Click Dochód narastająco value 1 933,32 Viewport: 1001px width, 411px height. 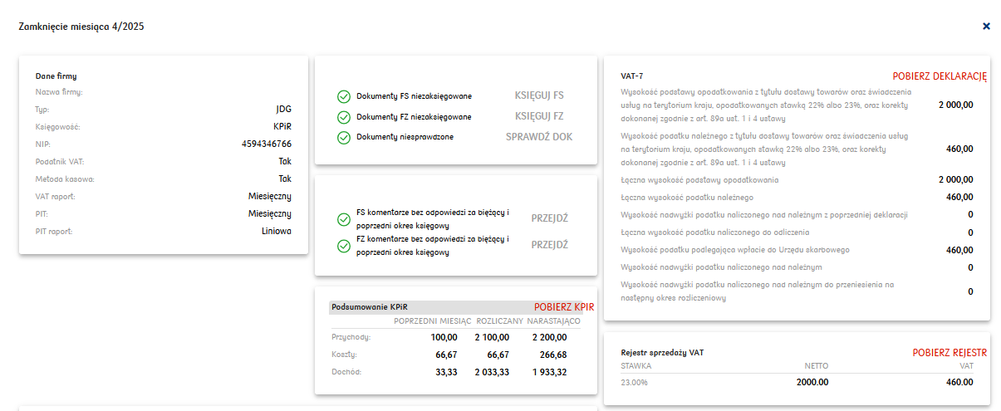[551, 372]
